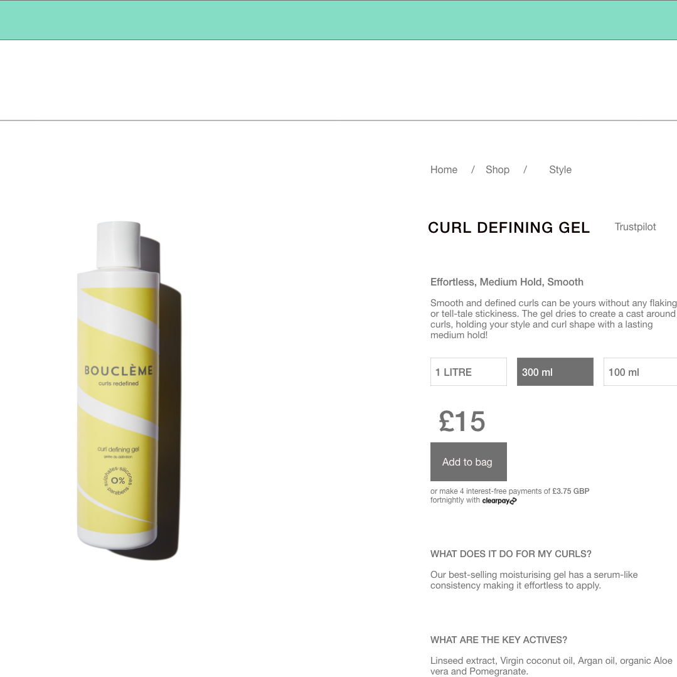Screen dimensions: 677x677
Task: Select the 1 LITRE size option
Action: [469, 371]
